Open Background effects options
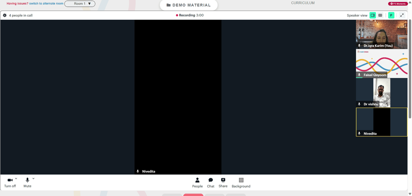This screenshot has width=412, height=196. point(241,183)
